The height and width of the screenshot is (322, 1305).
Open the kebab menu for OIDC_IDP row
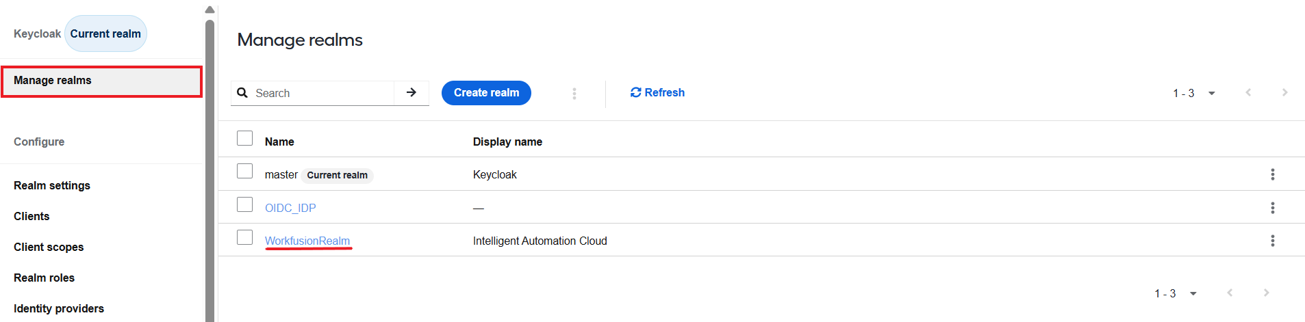(x=1273, y=207)
